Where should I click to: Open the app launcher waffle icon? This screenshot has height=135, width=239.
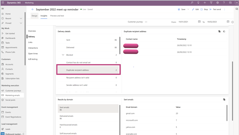(3, 3)
